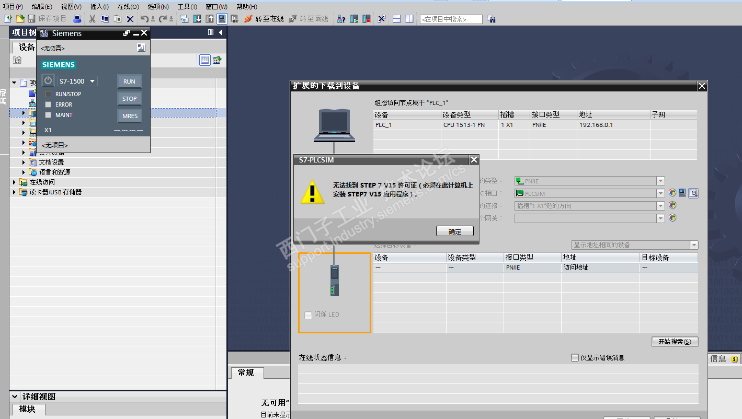Collapse the project tree with left arrow
The height and width of the screenshot is (419, 742).
[x=221, y=32]
